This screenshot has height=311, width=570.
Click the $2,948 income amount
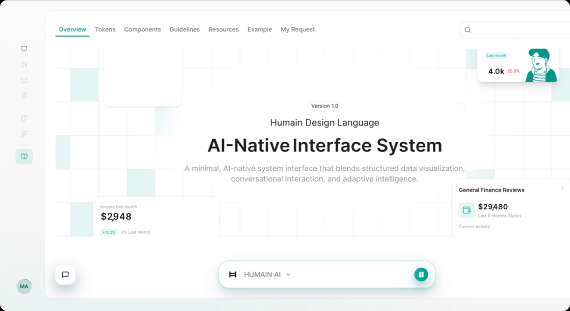coord(116,217)
